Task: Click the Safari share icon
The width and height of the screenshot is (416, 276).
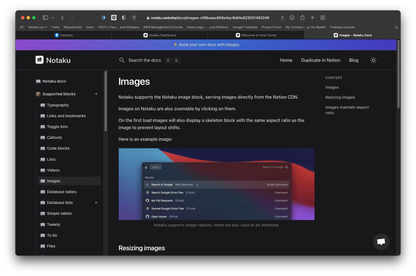Action: click(302, 18)
